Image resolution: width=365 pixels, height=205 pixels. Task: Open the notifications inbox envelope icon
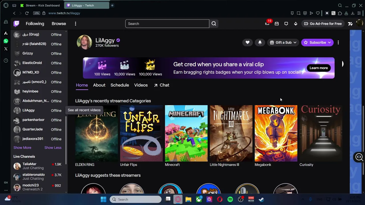[x=277, y=24]
